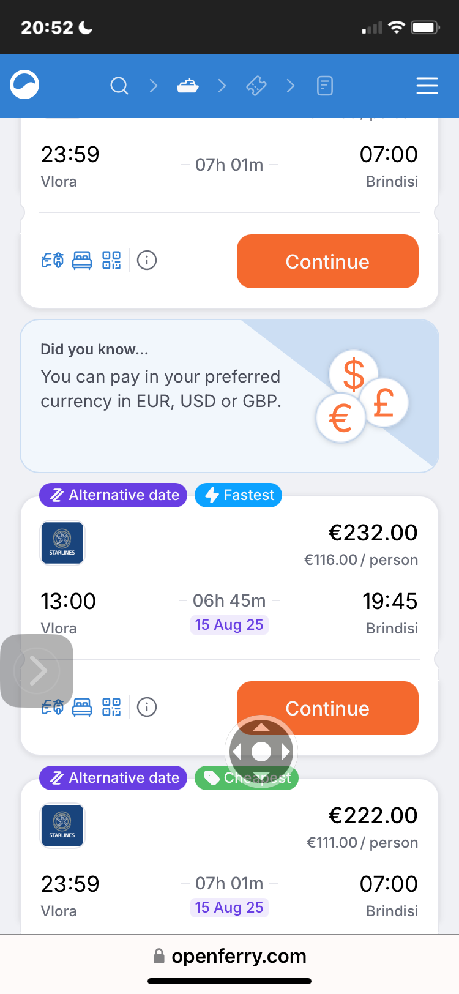Open the booking document step icon
The image size is (459, 994).
point(325,86)
